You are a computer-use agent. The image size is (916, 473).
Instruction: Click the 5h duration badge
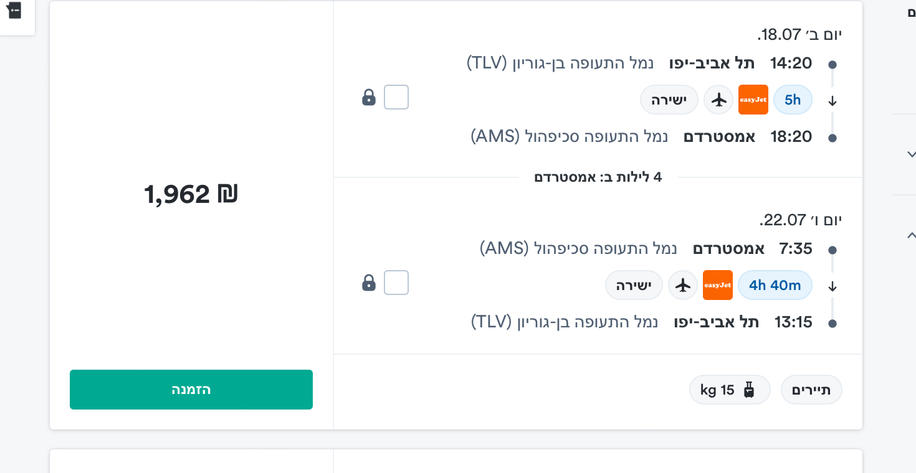point(793,100)
